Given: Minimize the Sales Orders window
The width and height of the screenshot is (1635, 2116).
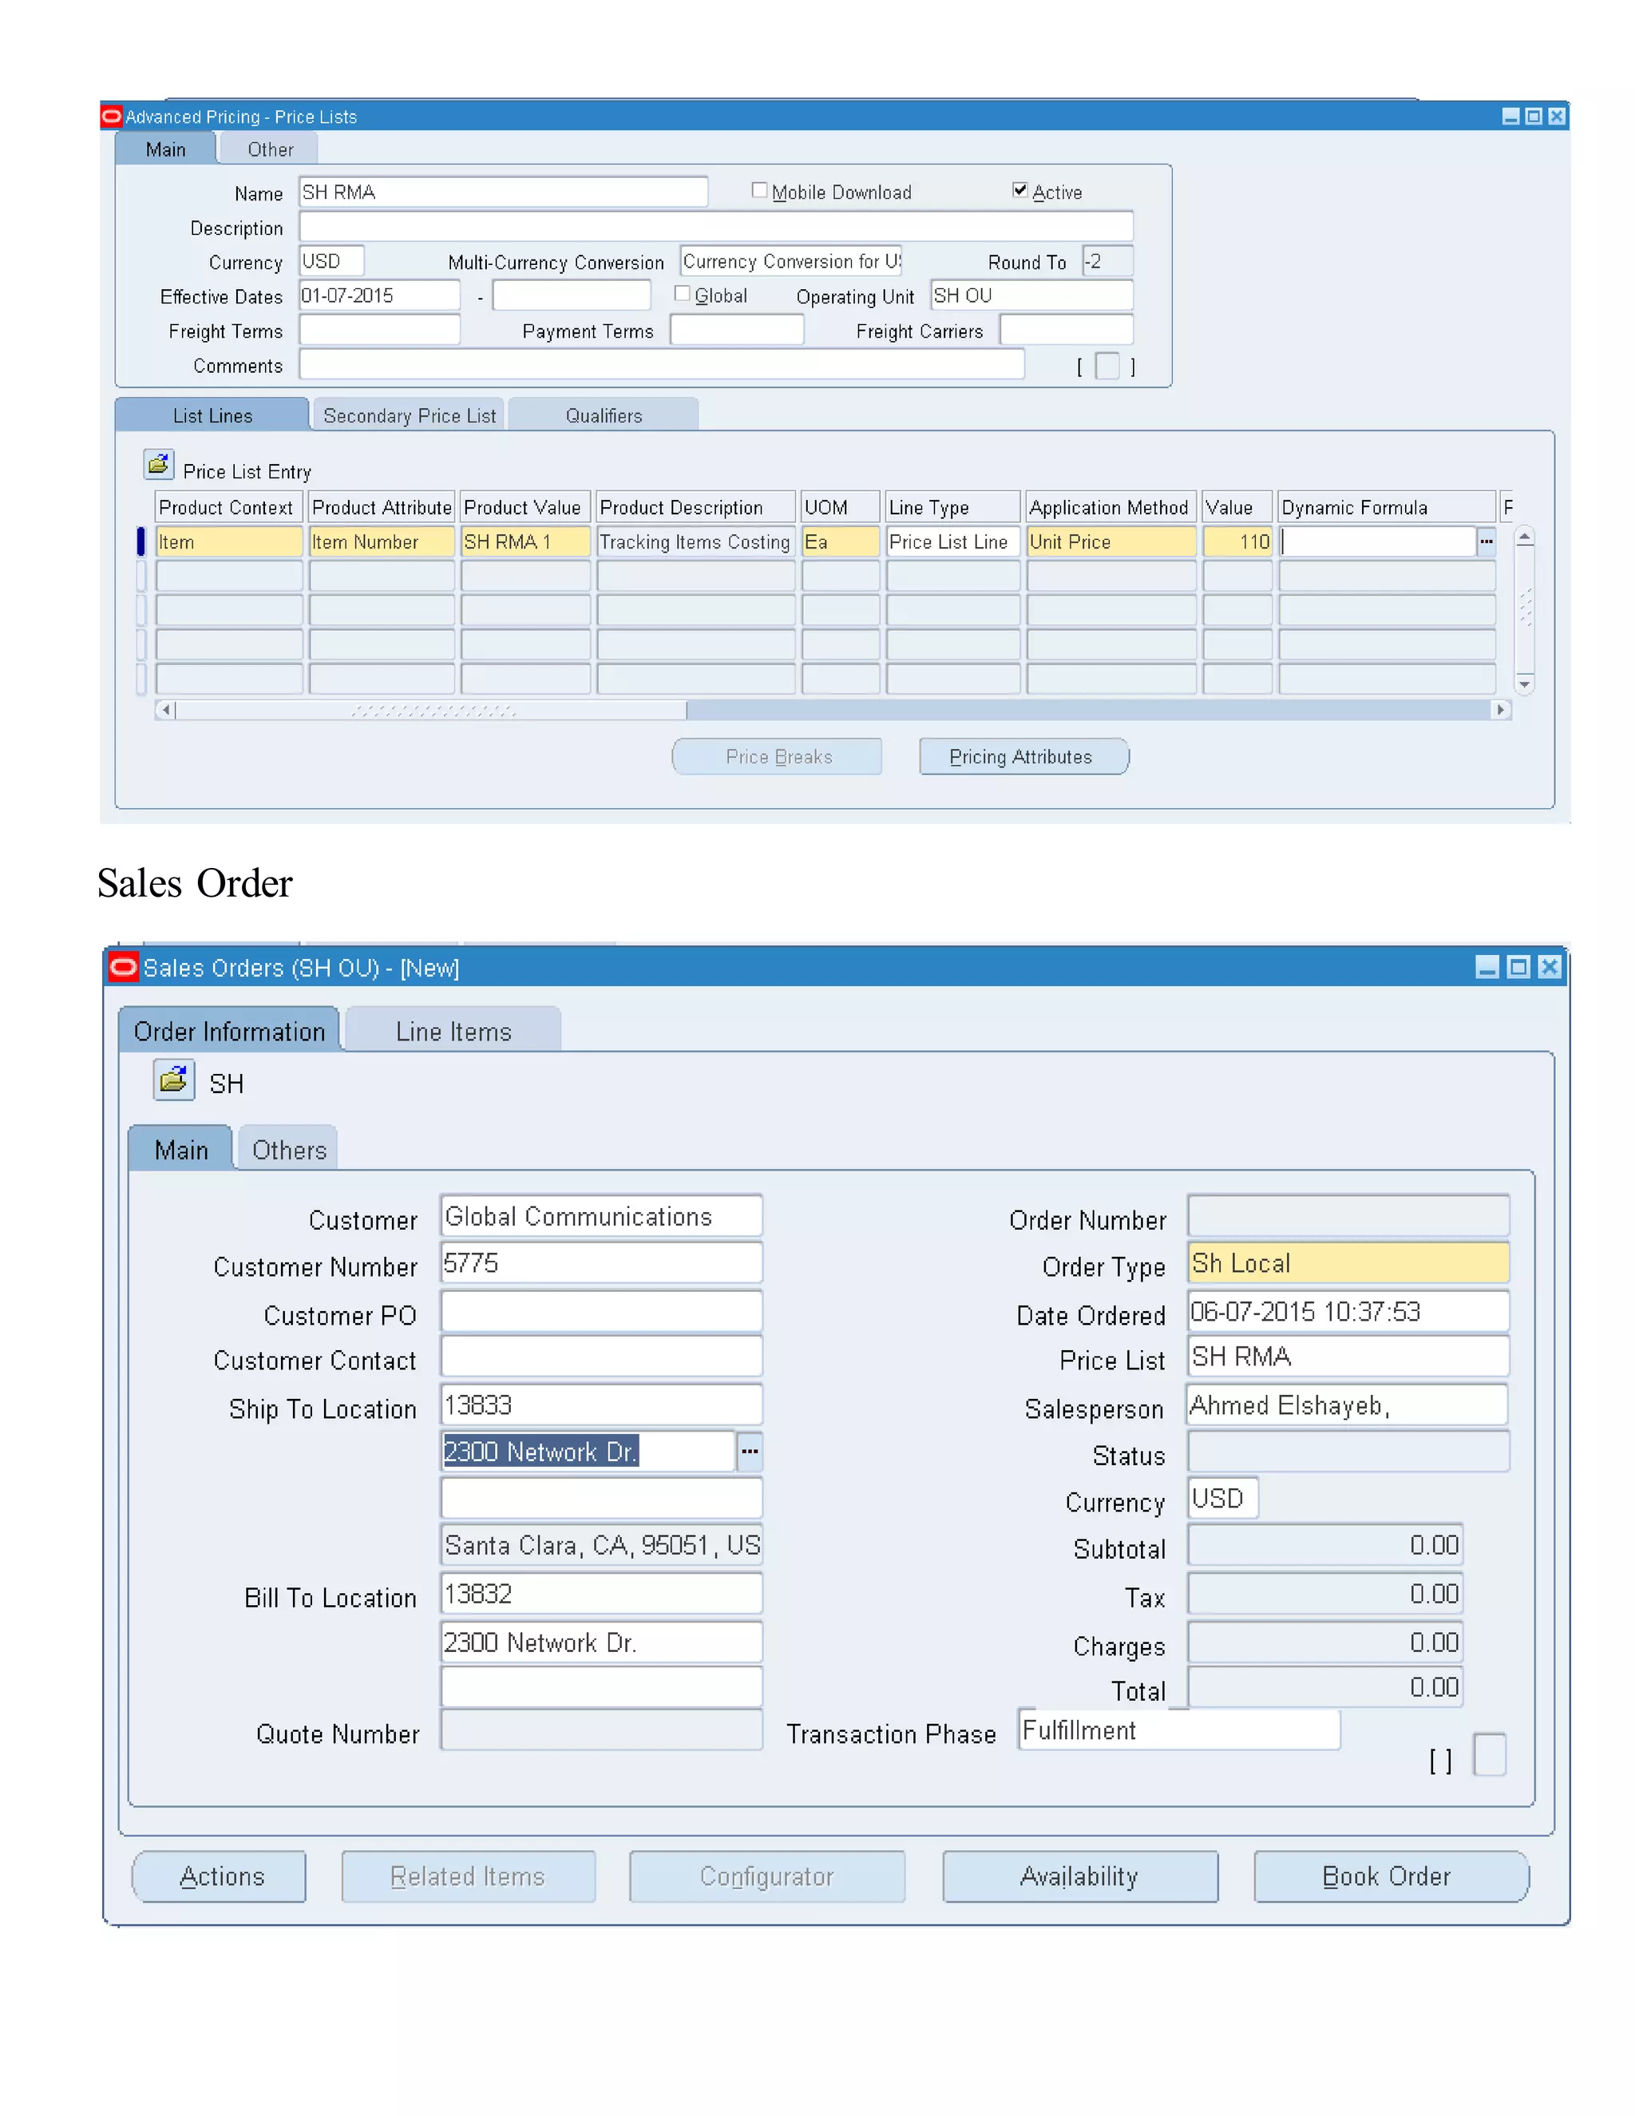Looking at the screenshot, I should pyautogui.click(x=1487, y=967).
